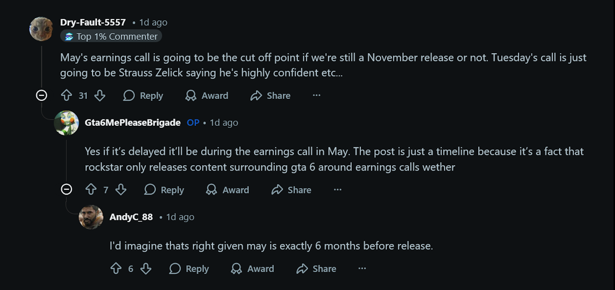Image resolution: width=615 pixels, height=290 pixels.
Task: Click the OP label next to Gta6MePleaseBrigade
Action: tap(193, 122)
